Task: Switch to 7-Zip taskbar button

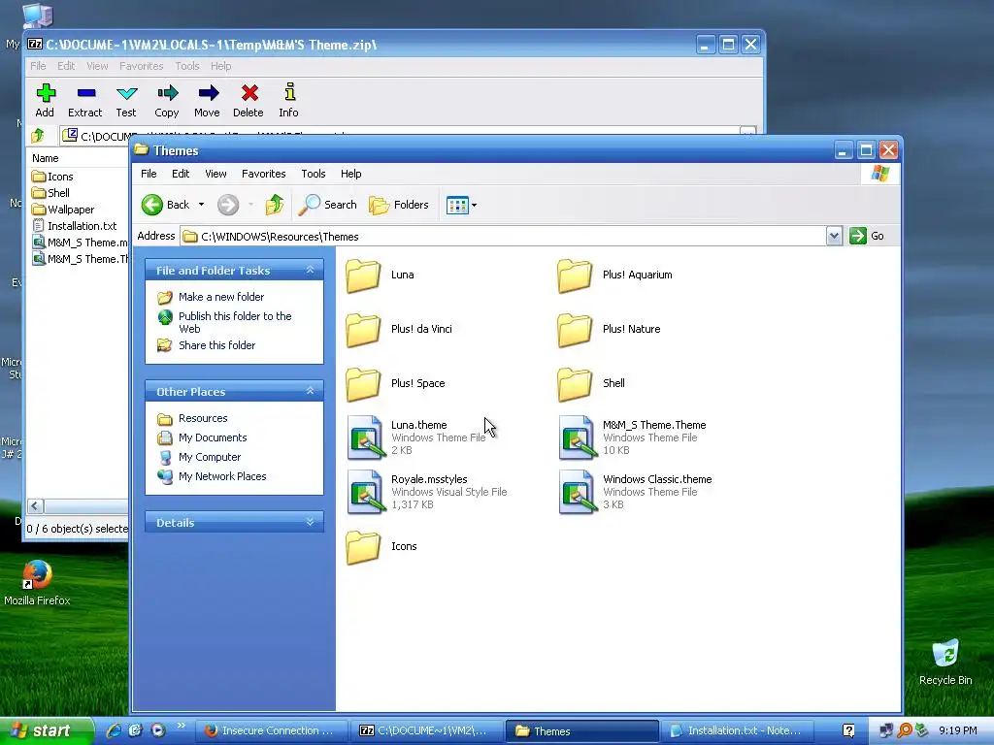Action: pyautogui.click(x=427, y=730)
